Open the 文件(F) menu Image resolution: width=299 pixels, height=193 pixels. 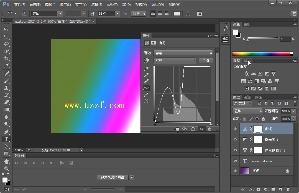19,4
